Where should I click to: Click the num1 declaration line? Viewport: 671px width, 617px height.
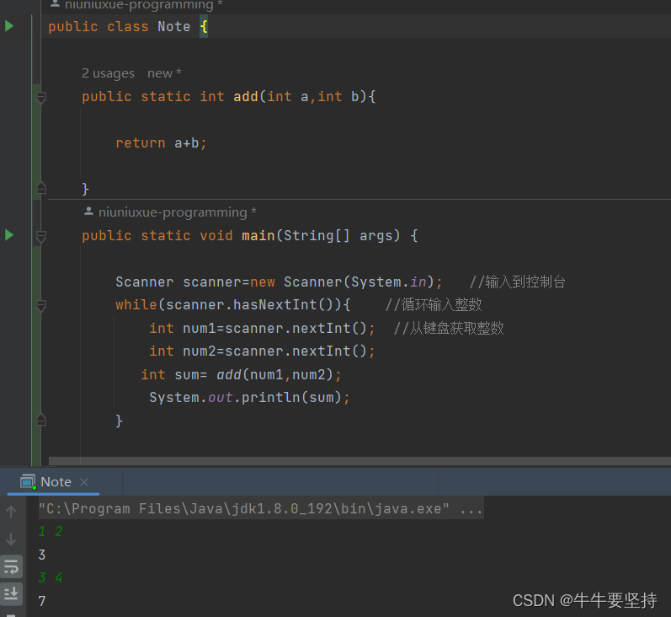(262, 328)
